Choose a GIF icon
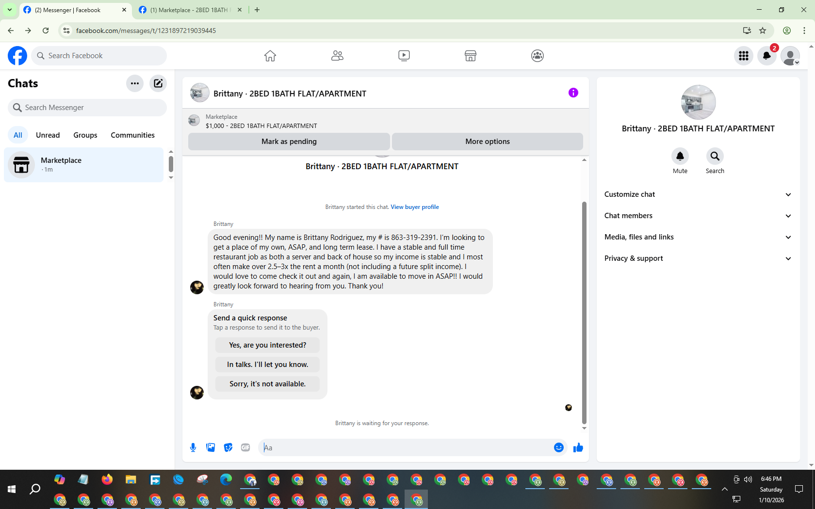The image size is (815, 509). [245, 447]
